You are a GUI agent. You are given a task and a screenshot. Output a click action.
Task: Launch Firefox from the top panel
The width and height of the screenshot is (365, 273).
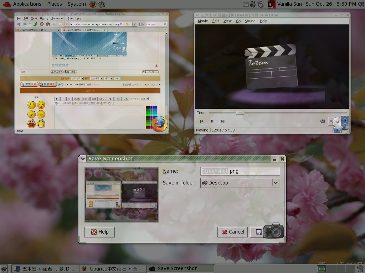(93, 4)
